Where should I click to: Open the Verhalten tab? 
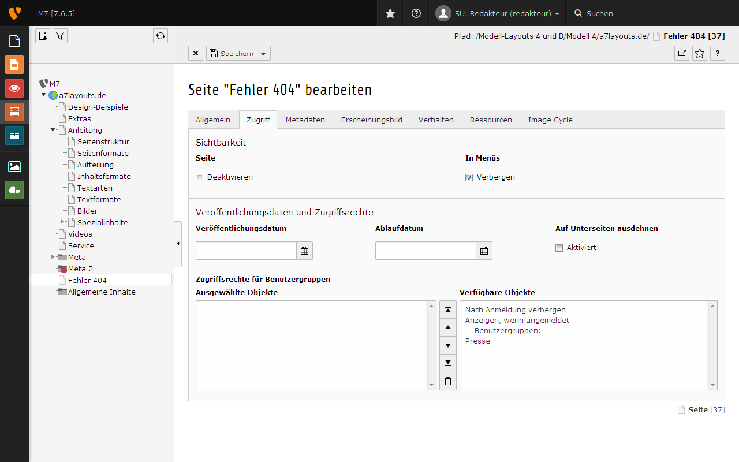pyautogui.click(x=436, y=120)
